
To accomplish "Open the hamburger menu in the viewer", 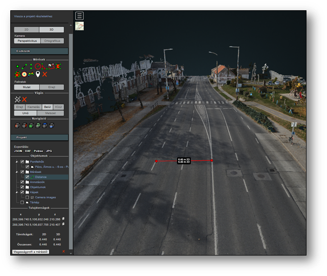I will (80, 16).
